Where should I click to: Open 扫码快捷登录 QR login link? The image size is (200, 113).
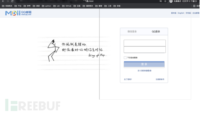(145, 71)
